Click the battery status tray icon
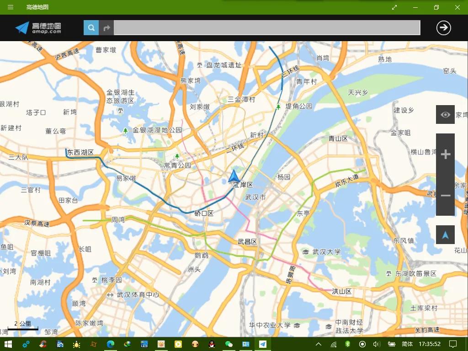 [392, 344]
